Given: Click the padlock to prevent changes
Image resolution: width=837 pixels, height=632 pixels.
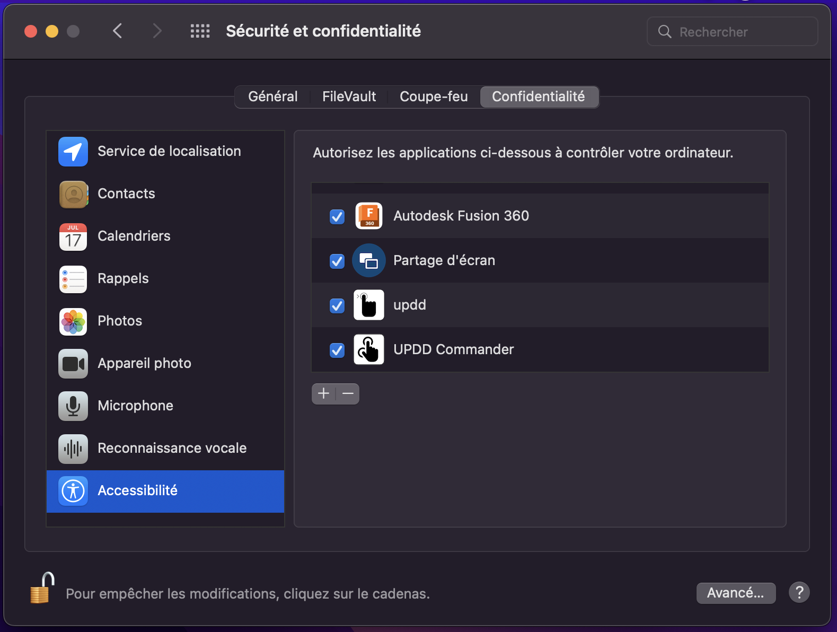Looking at the screenshot, I should pos(42,587).
